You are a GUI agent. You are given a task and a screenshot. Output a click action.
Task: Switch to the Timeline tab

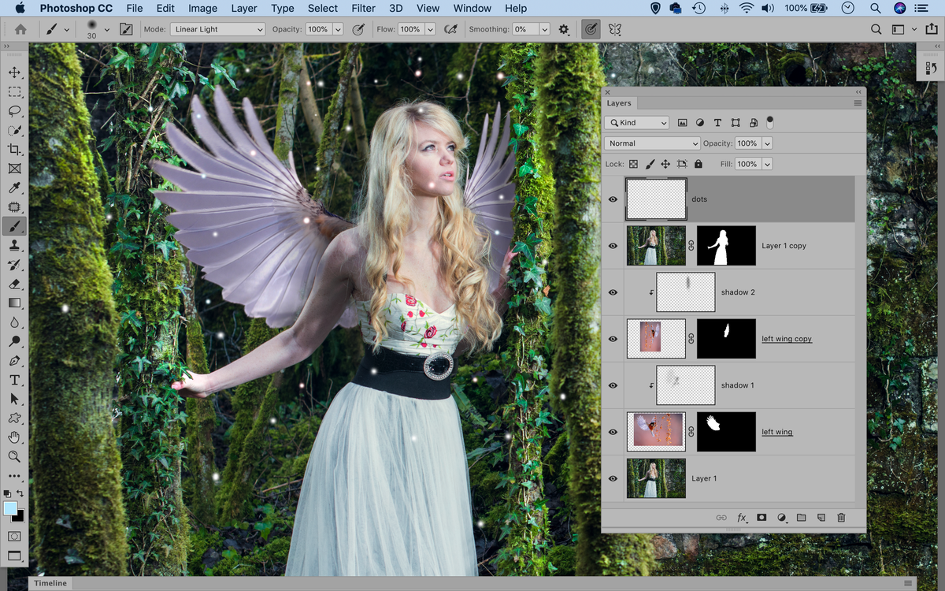[x=50, y=583]
